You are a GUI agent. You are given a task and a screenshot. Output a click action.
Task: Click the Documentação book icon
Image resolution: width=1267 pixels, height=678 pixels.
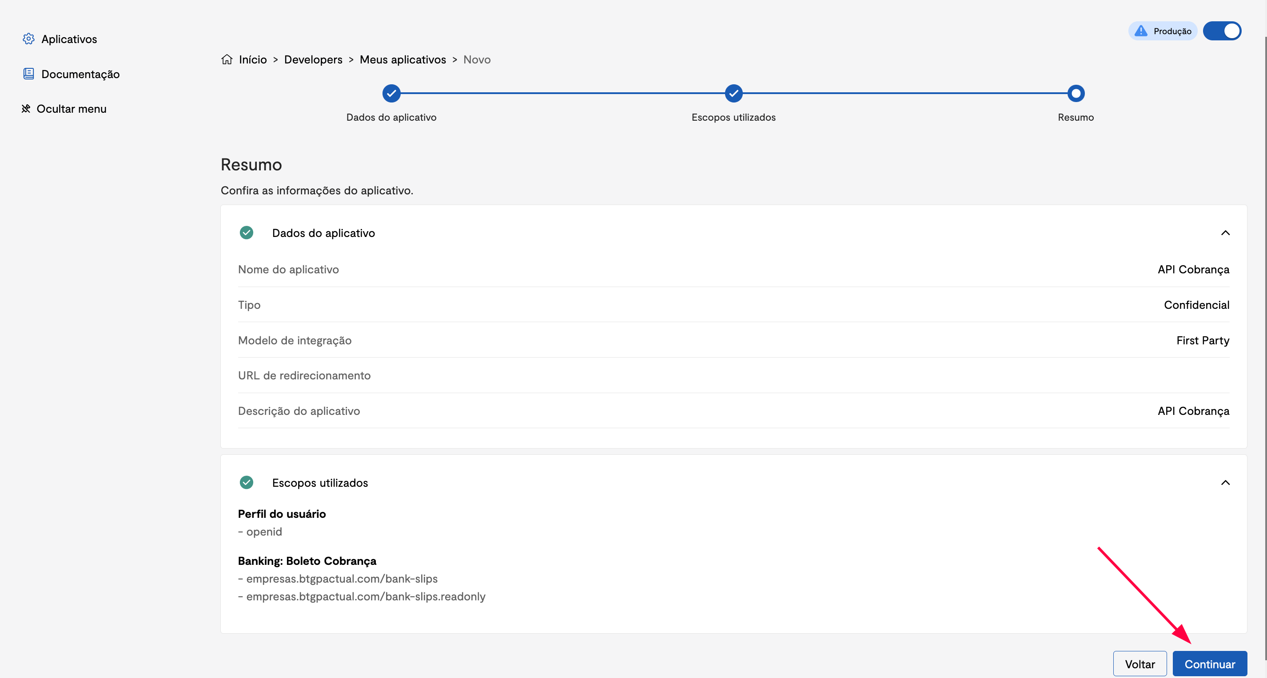pos(28,74)
